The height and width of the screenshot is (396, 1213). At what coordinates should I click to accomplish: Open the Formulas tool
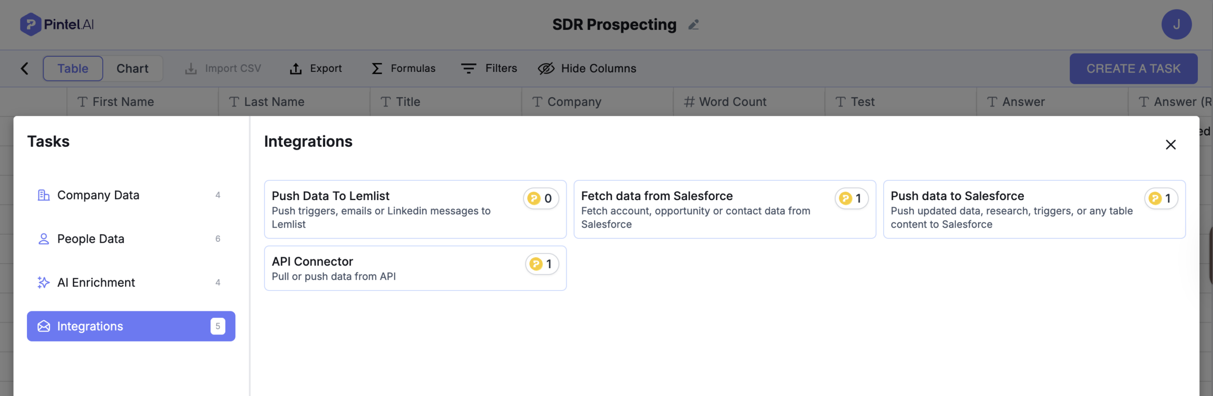tap(403, 69)
